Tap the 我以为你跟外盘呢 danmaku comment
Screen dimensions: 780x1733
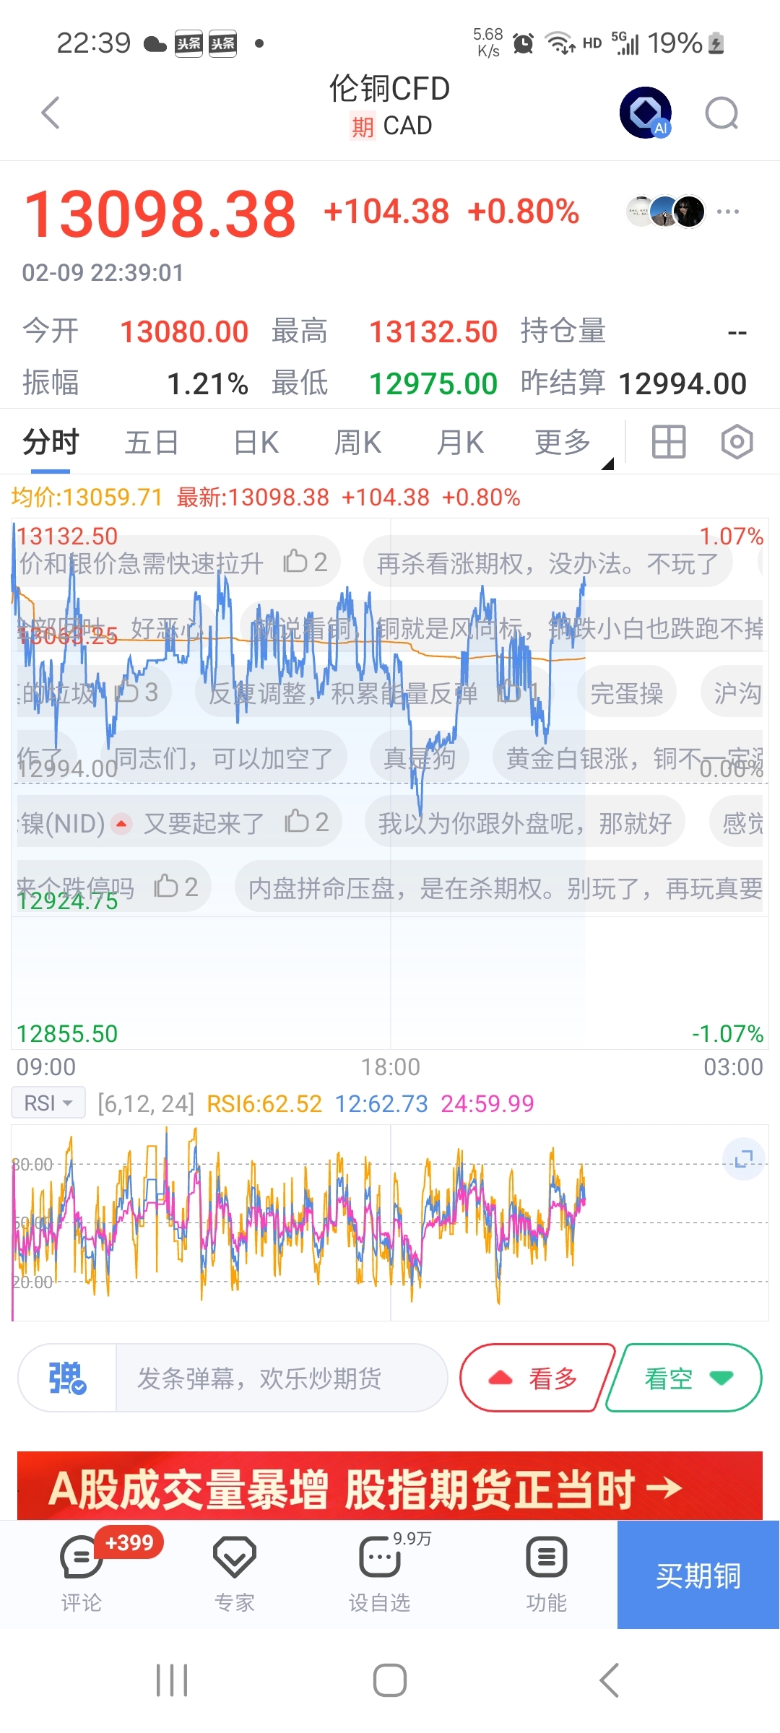pyautogui.click(x=525, y=823)
